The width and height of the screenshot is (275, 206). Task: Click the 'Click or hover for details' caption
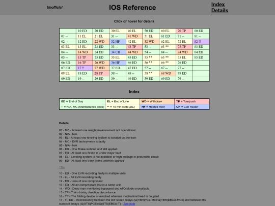[x=134, y=21]
